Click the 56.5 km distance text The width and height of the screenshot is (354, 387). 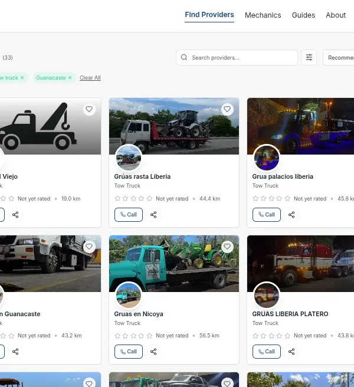209,336
